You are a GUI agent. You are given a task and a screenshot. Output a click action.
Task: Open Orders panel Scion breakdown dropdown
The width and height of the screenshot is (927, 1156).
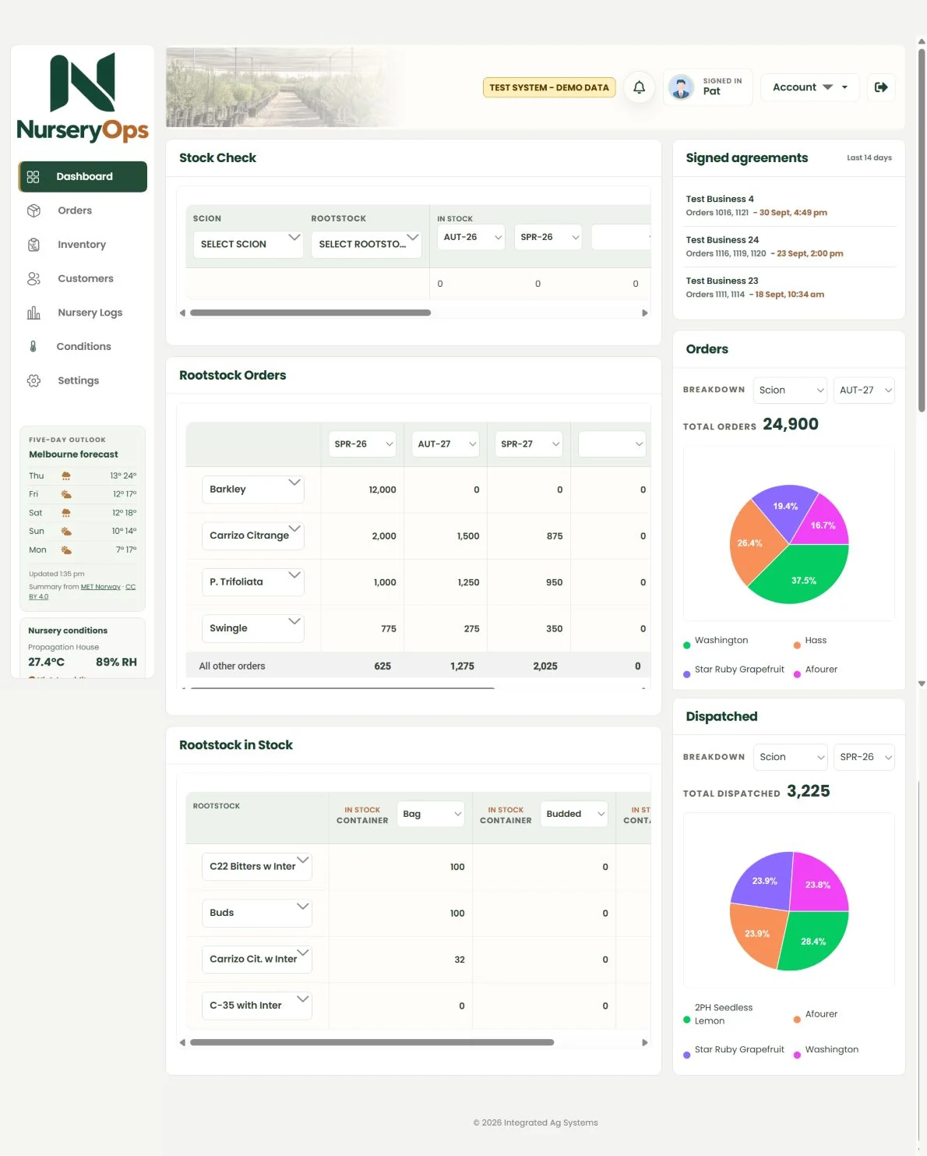(x=790, y=390)
